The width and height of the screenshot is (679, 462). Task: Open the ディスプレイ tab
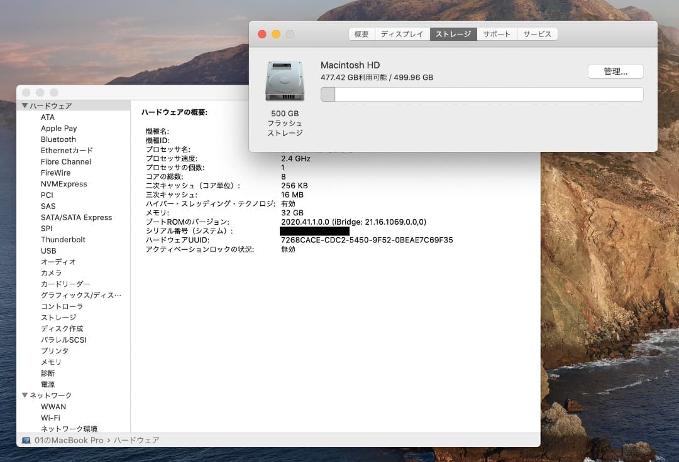pyautogui.click(x=402, y=34)
